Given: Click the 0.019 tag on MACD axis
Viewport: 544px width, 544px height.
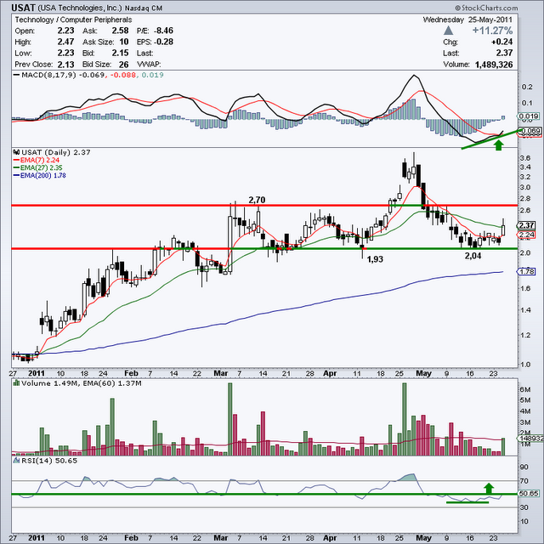Looking at the screenshot, I should [x=529, y=116].
